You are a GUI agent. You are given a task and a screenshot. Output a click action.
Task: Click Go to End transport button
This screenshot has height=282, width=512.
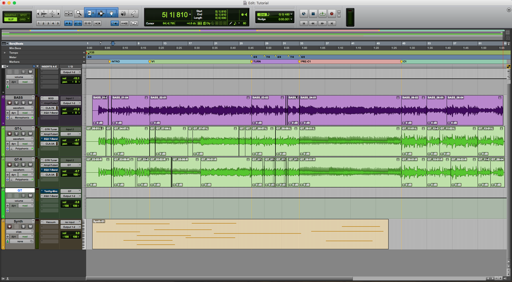tap(332, 23)
